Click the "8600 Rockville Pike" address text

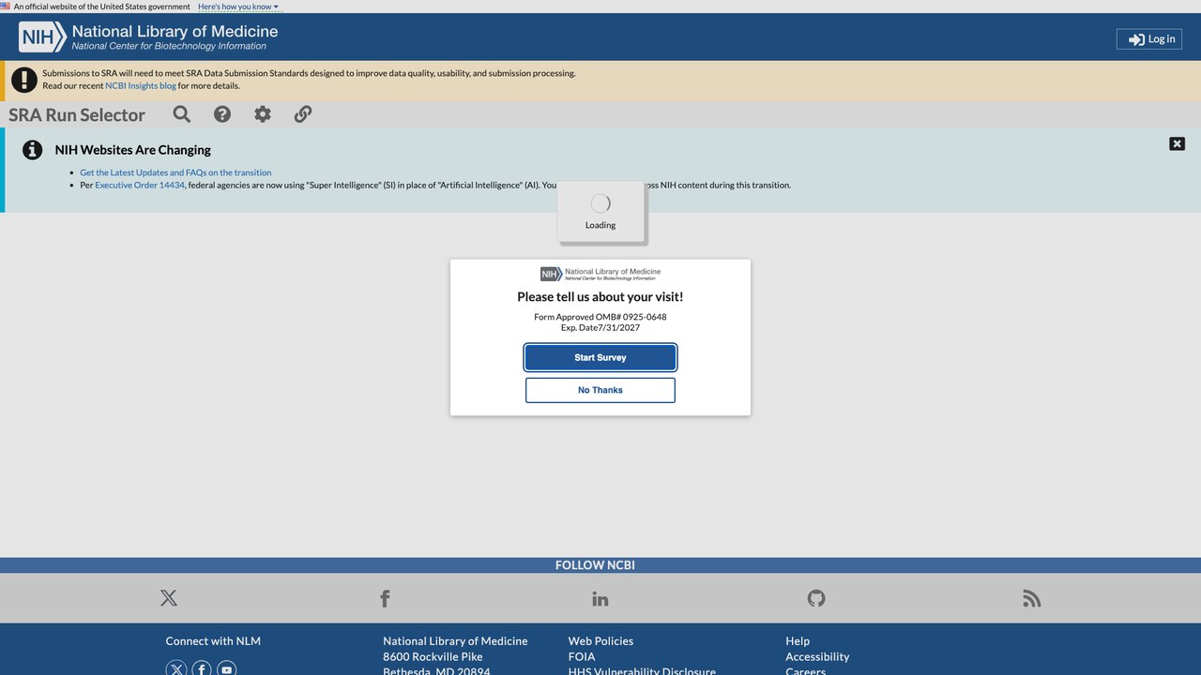point(433,657)
